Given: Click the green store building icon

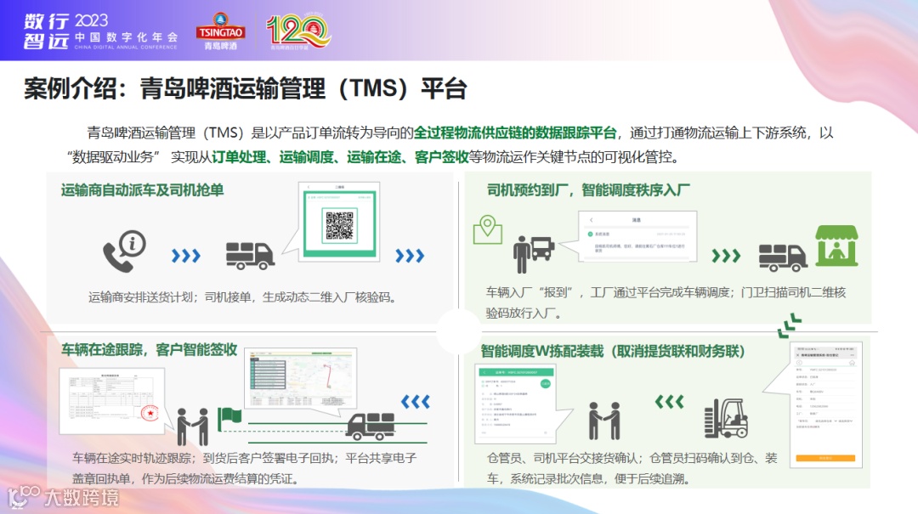Looking at the screenshot, I should tap(836, 246).
